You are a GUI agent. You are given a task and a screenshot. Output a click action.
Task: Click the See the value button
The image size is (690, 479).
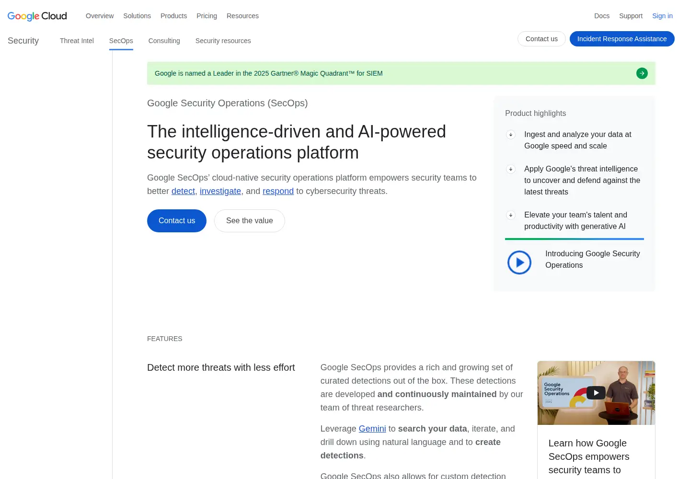click(250, 221)
